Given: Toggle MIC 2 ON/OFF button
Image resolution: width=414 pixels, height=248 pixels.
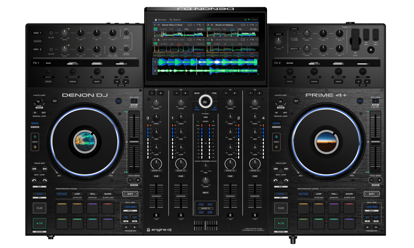Looking at the screenshot, I should [x=51, y=49].
